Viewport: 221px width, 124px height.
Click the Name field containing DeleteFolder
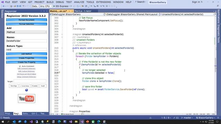pyautogui.click(x=27, y=41)
